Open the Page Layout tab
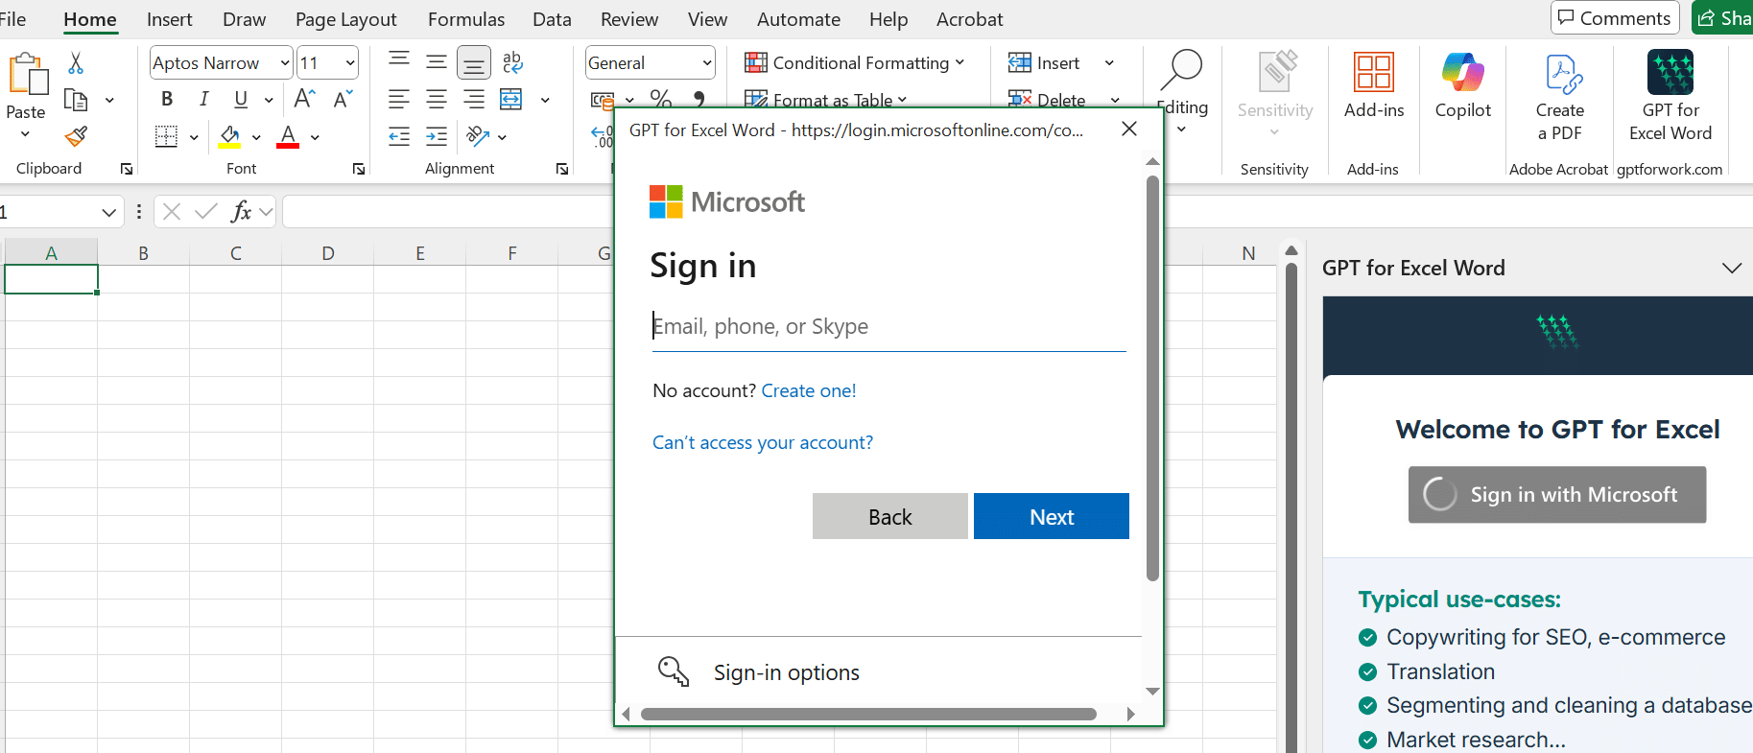The height and width of the screenshot is (753, 1753). pyautogui.click(x=345, y=19)
